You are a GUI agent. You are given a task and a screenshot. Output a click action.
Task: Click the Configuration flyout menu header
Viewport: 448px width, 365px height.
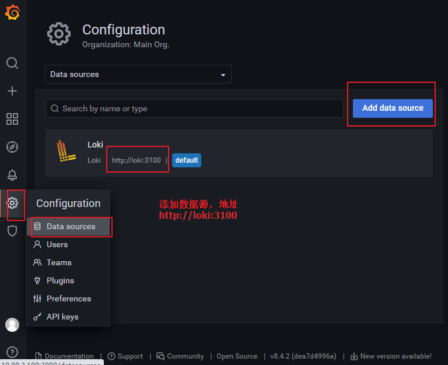pos(68,203)
